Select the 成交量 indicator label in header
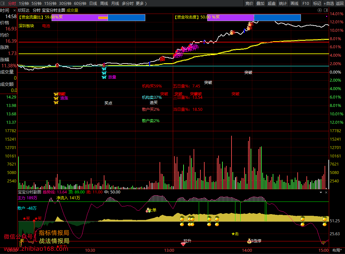Screen dimensions: 345x254 pos(72,10)
